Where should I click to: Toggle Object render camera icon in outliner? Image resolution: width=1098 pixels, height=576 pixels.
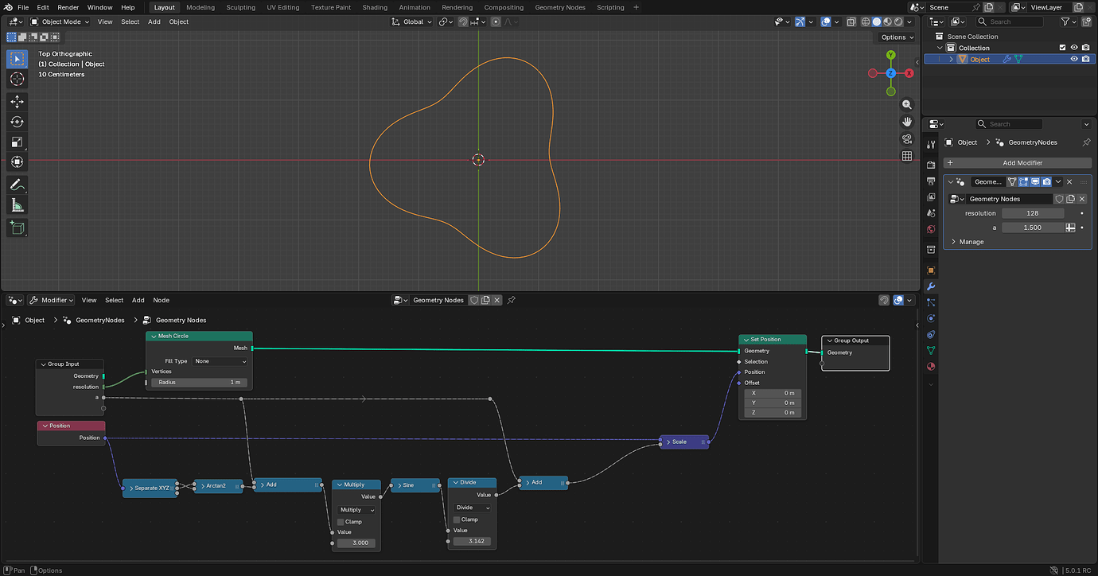pos(1085,59)
